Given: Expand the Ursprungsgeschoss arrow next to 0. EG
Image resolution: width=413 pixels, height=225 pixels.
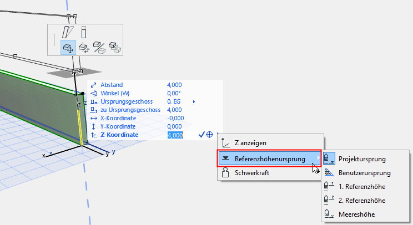Looking at the screenshot, I should [x=194, y=101].
